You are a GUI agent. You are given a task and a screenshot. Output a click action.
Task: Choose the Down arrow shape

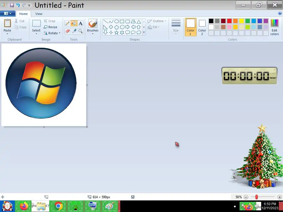(105, 33)
